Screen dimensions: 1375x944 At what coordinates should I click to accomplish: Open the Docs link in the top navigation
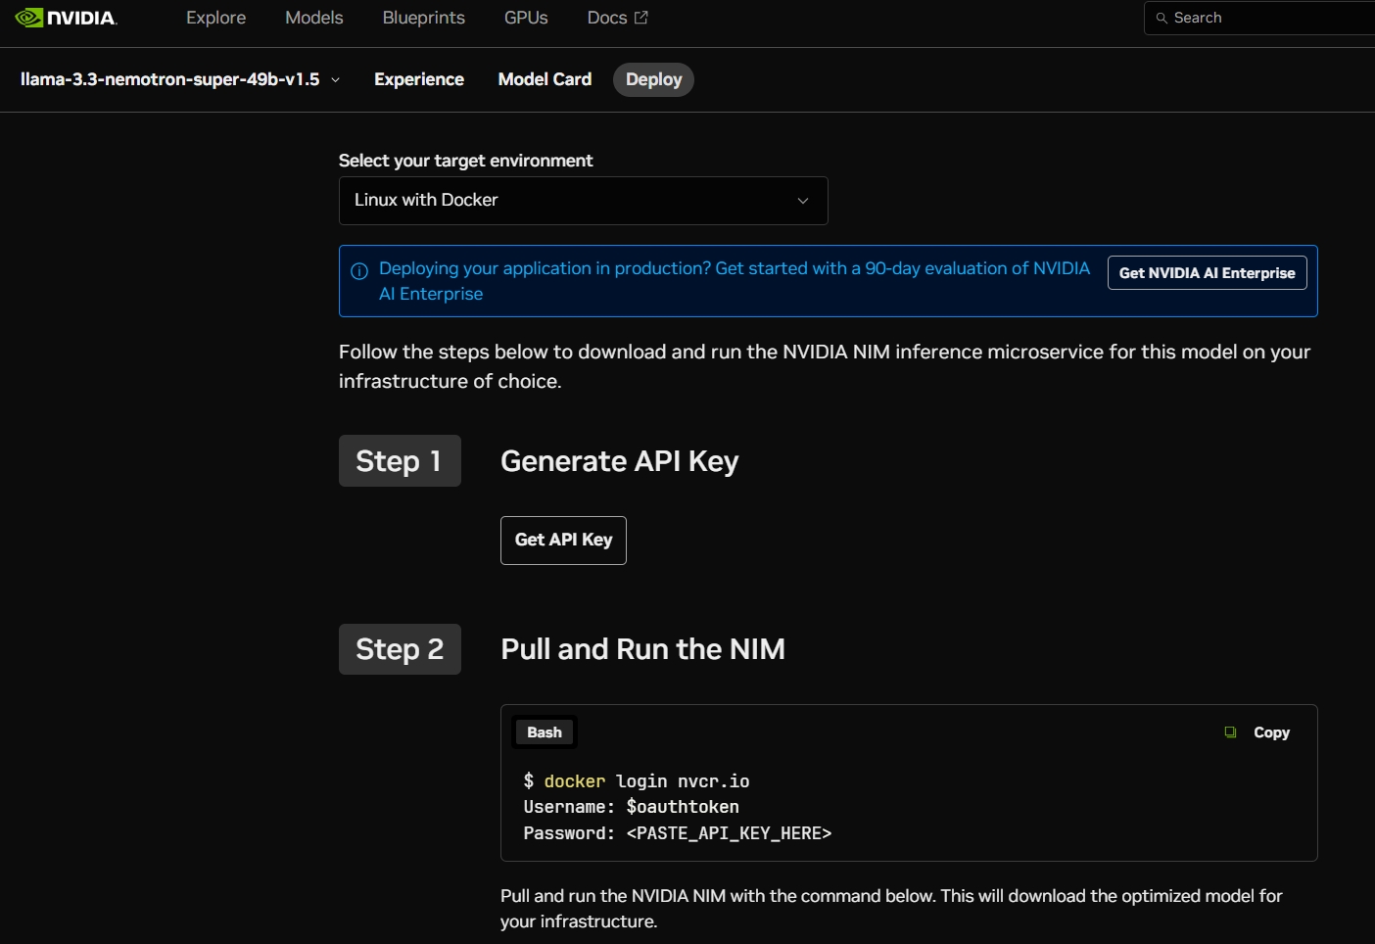[x=617, y=18]
